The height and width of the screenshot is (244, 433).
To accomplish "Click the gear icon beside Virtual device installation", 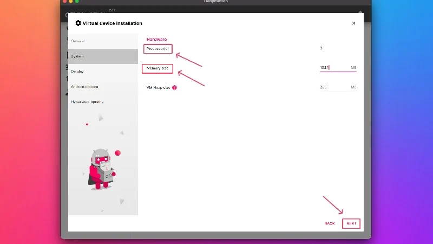I will [78, 23].
